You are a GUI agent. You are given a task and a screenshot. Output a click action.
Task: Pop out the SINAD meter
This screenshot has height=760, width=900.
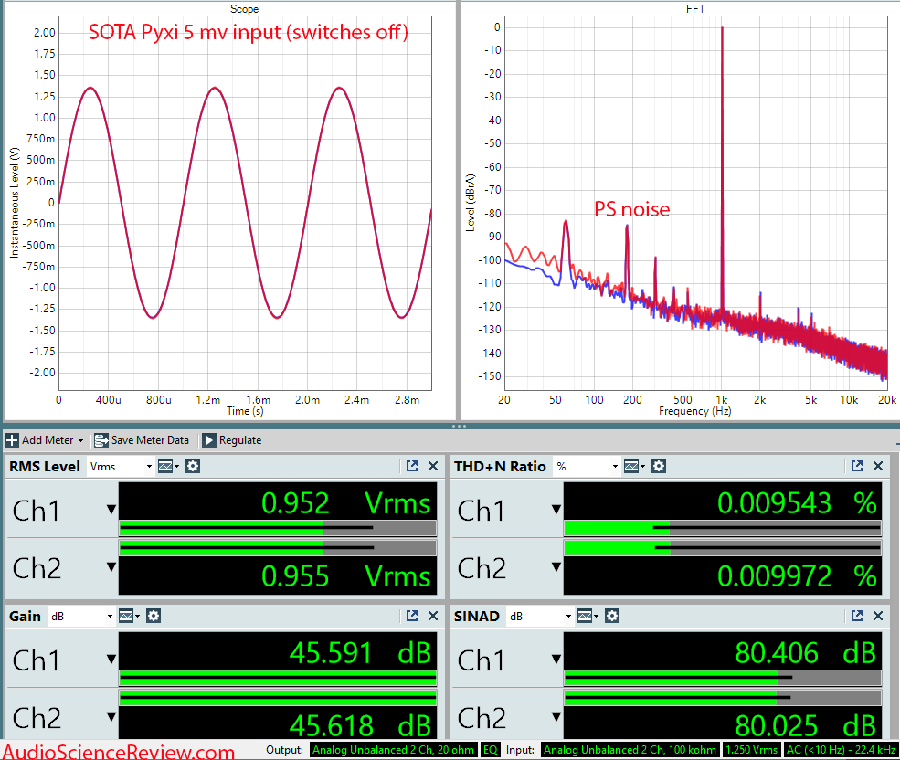click(x=857, y=616)
